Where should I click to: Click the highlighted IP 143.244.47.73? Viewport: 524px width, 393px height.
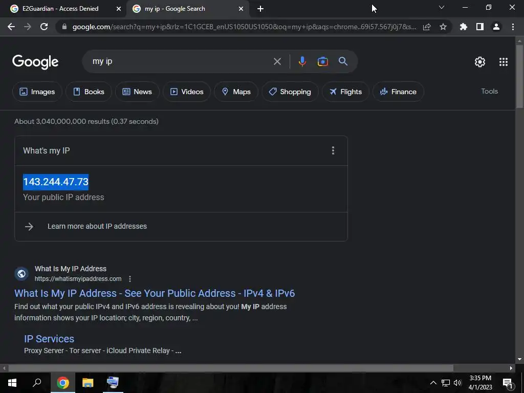click(x=56, y=182)
